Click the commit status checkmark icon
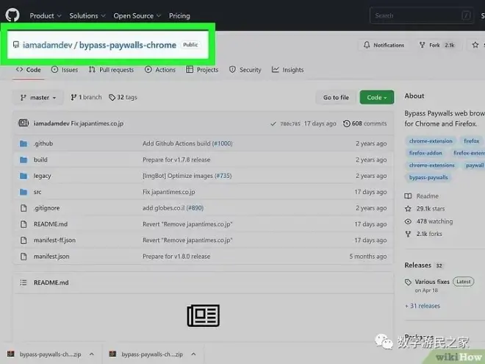This screenshot has width=485, height=364. [273, 124]
